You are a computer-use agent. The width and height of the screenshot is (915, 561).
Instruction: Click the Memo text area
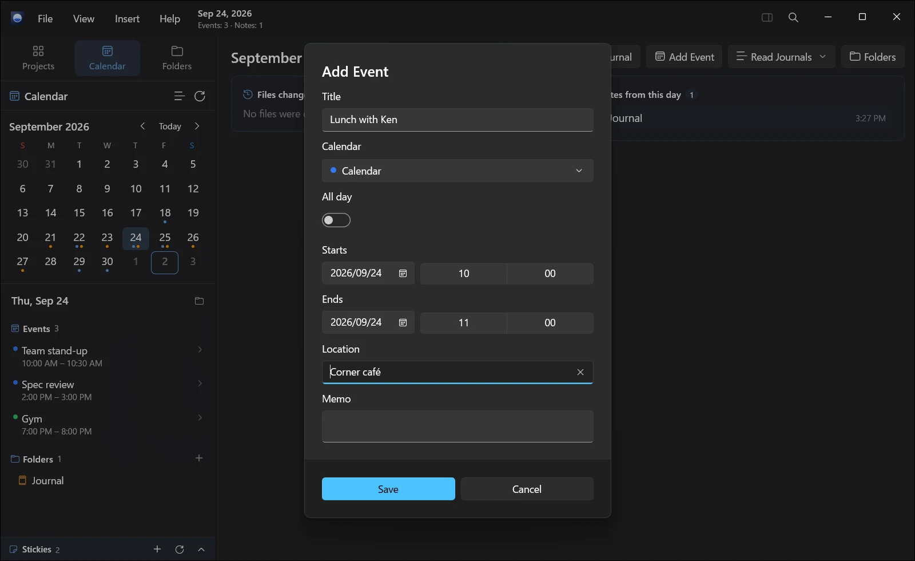click(x=457, y=426)
